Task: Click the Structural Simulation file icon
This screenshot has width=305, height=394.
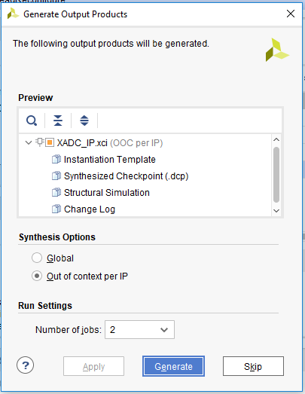Action: coord(56,192)
